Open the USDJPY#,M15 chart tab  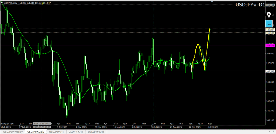click(x=96, y=132)
